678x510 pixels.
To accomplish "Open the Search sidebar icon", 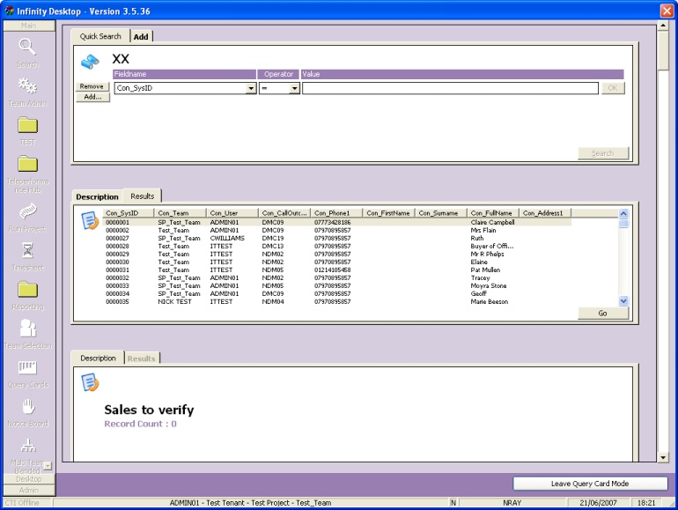I will (27, 47).
